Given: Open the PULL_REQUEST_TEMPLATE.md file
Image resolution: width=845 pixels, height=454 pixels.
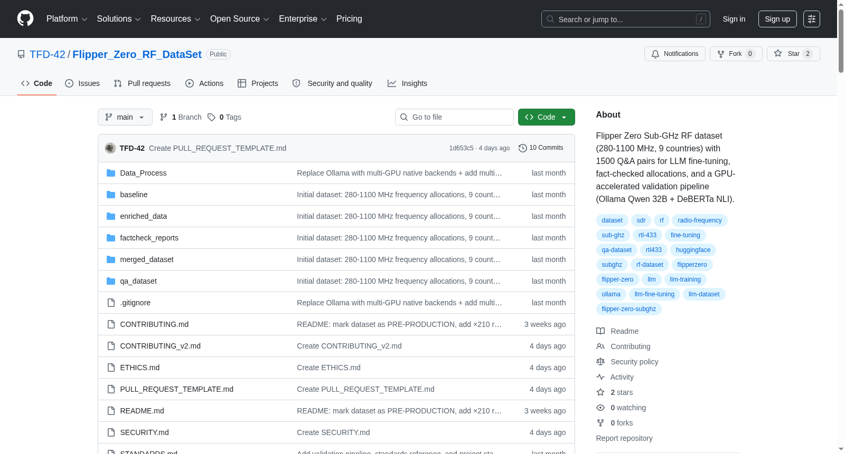Looking at the screenshot, I should coord(176,389).
